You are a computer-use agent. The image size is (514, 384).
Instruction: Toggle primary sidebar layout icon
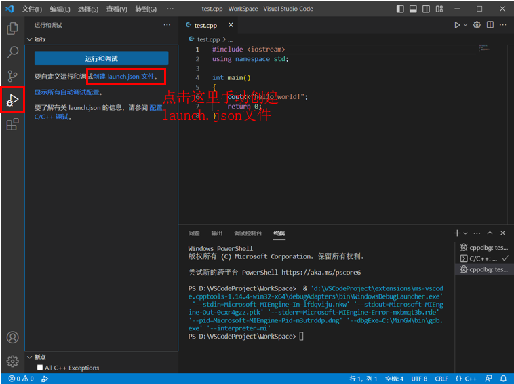click(x=400, y=9)
